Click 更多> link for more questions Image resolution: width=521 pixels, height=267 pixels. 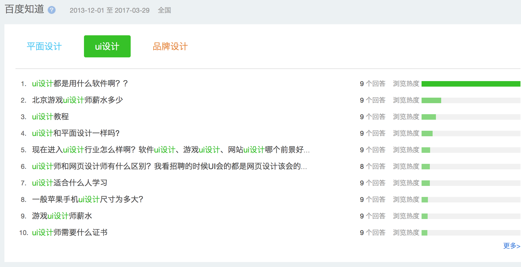[511, 246]
